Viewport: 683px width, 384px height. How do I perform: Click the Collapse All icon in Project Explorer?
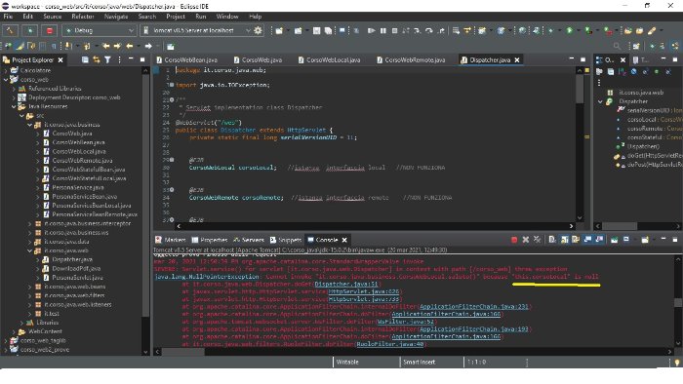[x=85, y=60]
